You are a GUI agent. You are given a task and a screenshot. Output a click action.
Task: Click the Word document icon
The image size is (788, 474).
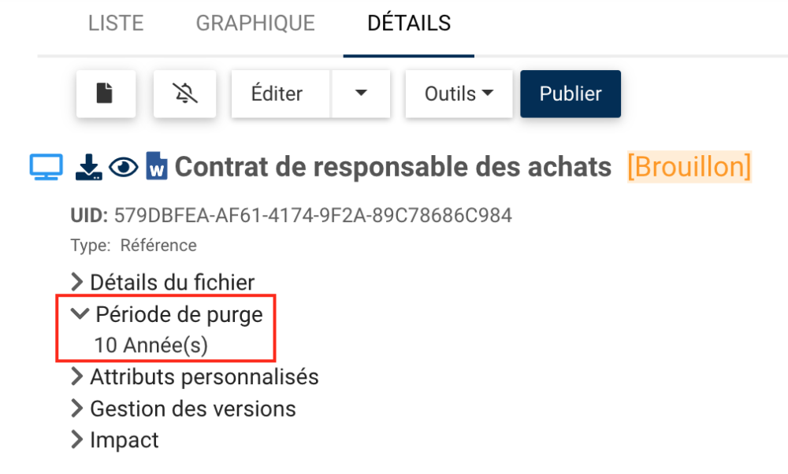click(157, 167)
